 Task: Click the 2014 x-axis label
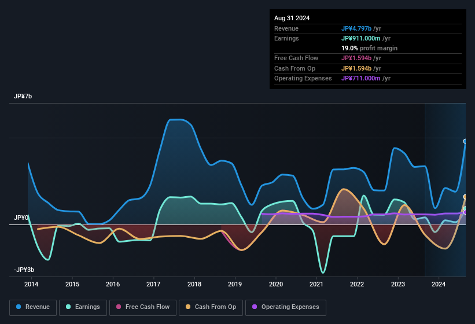pos(31,284)
